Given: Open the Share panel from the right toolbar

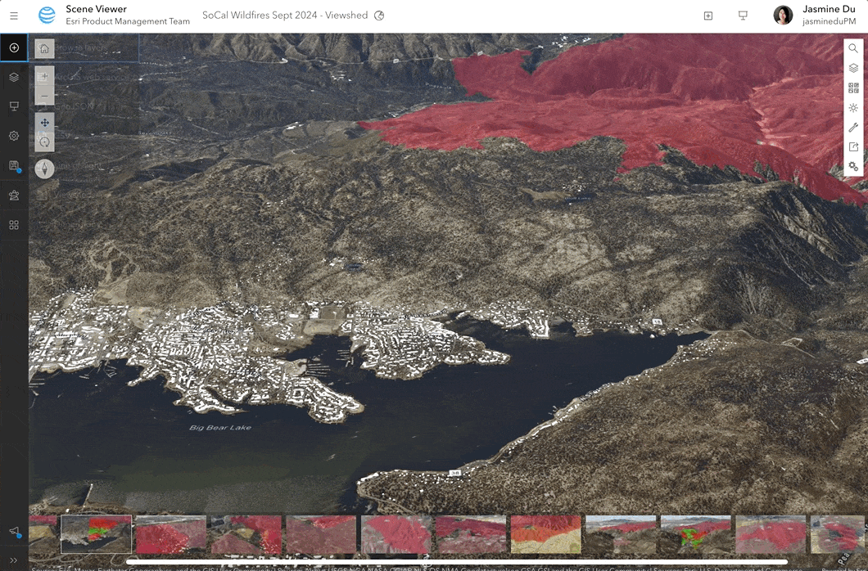Looking at the screenshot, I should pos(853,146).
